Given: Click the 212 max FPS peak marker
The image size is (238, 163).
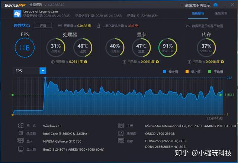Looking at the screenshot, I should point(45,78).
